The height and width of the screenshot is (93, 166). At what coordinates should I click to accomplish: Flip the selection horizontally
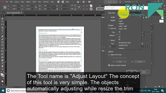72,9
